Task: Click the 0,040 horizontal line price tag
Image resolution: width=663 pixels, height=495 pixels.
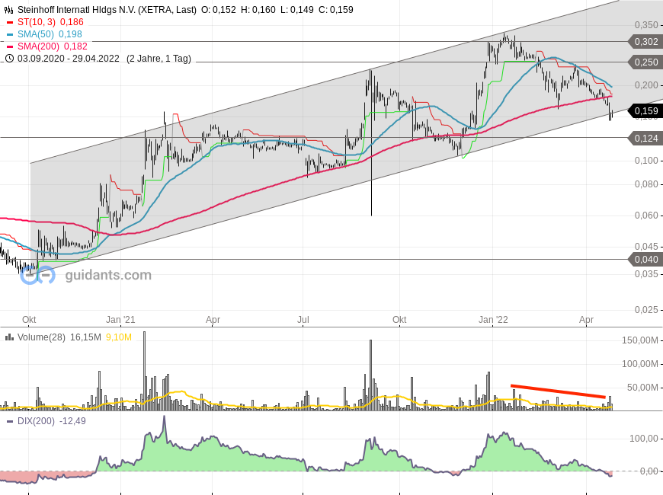Action: point(646,260)
